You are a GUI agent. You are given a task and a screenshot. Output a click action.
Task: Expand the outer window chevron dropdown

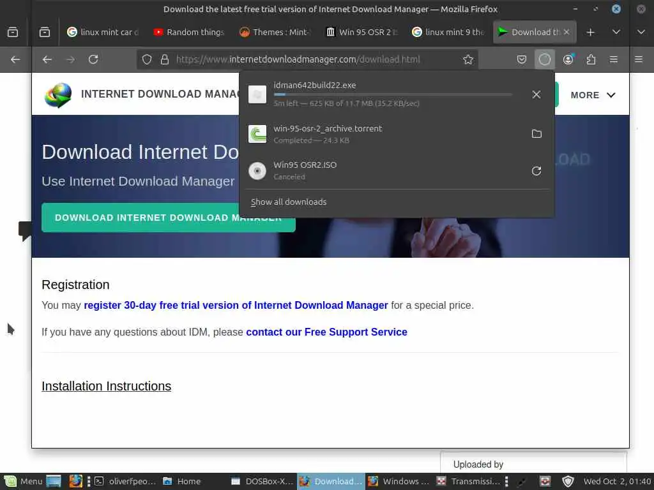(641, 32)
